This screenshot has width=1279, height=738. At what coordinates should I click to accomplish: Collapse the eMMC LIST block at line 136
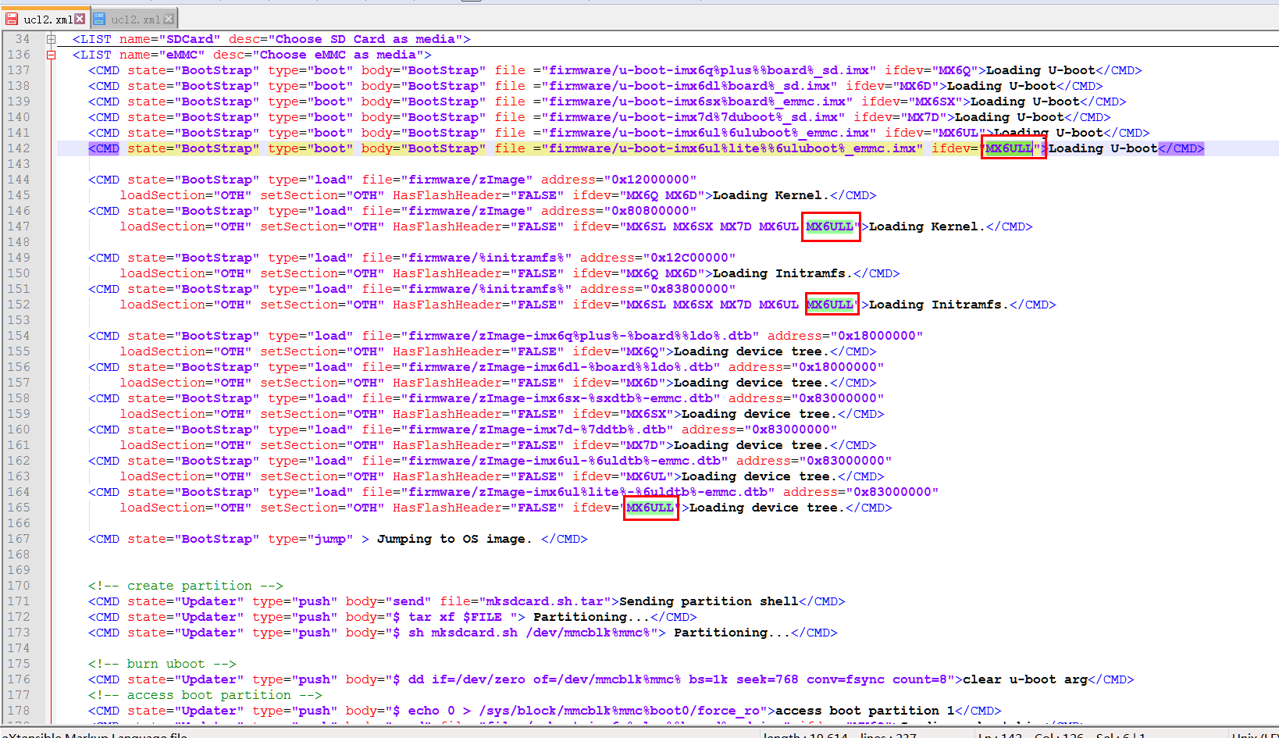(51, 55)
